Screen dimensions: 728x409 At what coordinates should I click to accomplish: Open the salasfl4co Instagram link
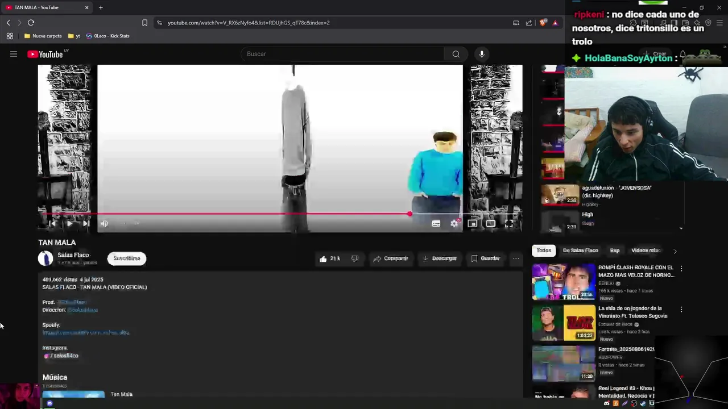tap(61, 356)
